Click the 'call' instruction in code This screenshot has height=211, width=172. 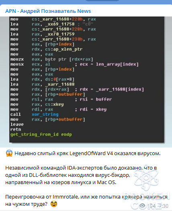(16, 115)
